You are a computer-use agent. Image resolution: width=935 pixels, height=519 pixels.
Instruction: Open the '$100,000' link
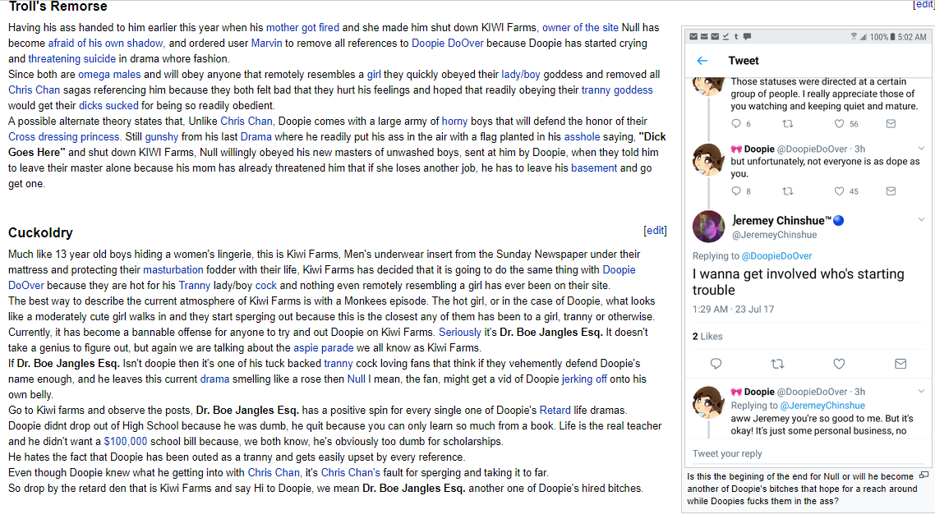pyautogui.click(x=125, y=442)
